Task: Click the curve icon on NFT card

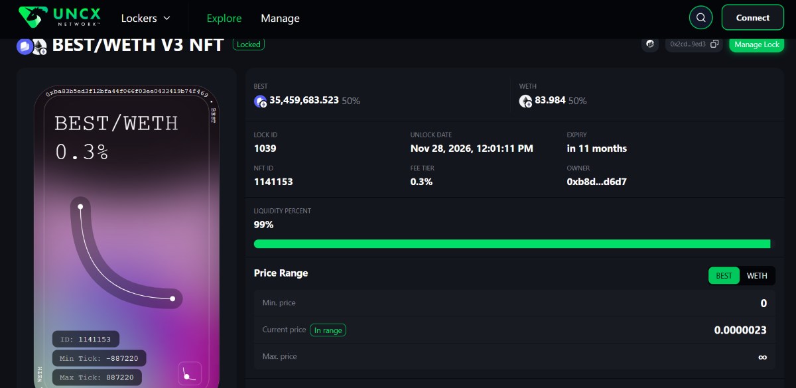Action: pos(190,373)
